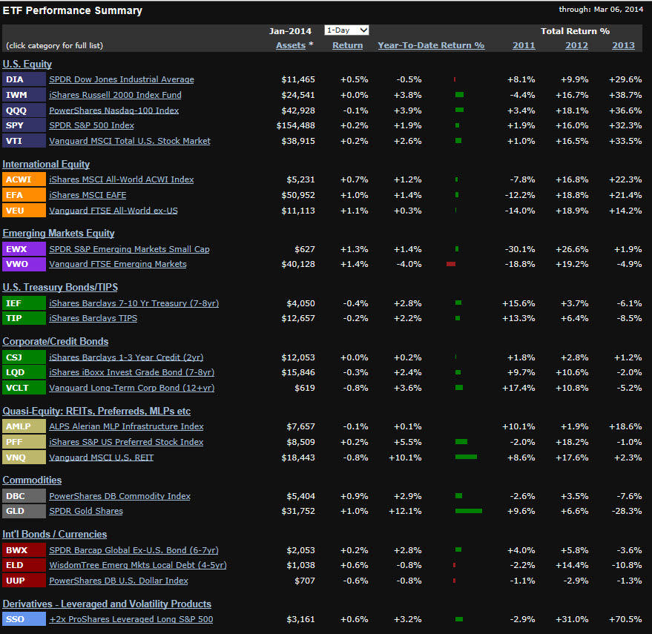Image resolution: width=652 pixels, height=634 pixels.
Task: Sort by Year-To-Date Return % header
Action: 431,45
